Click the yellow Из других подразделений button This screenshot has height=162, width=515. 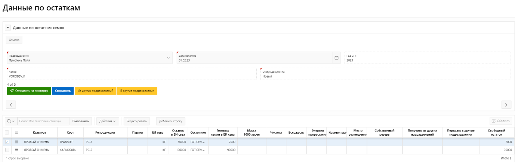coord(95,91)
